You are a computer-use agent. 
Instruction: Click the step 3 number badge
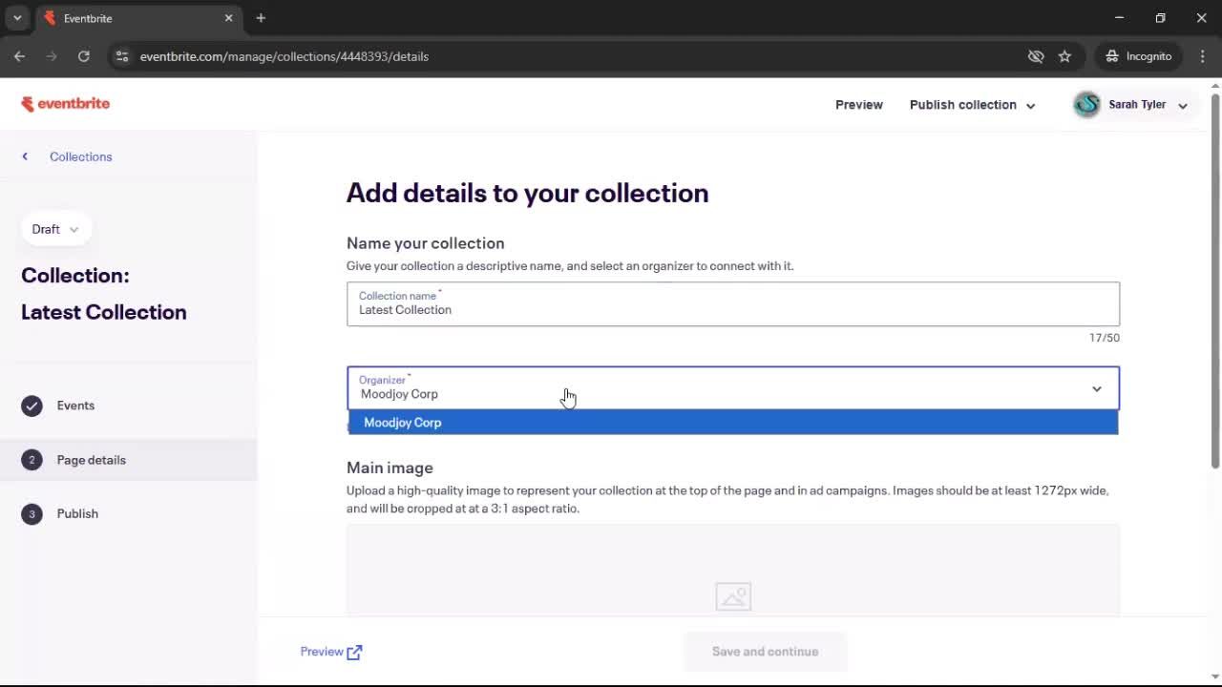[x=32, y=513]
